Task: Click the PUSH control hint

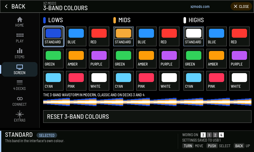Action: click(212, 146)
